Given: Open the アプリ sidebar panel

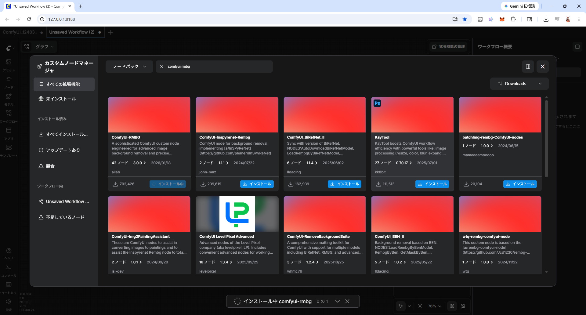Looking at the screenshot, I should tap(9, 133).
